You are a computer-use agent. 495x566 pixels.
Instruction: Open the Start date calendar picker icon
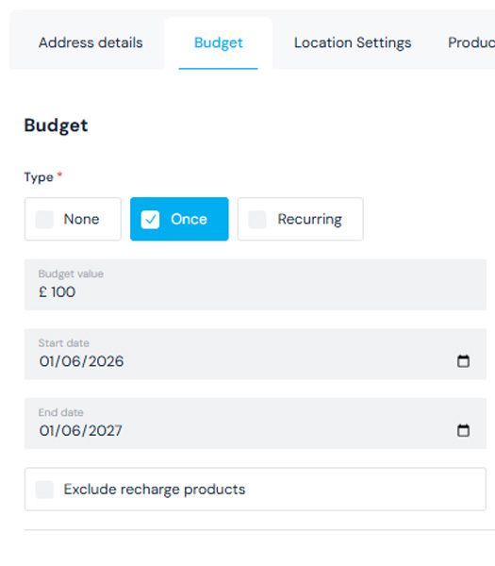click(x=463, y=361)
